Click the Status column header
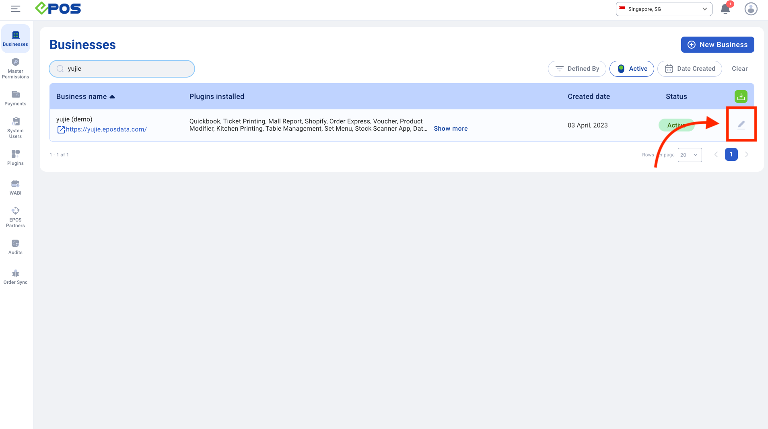 [676, 96]
